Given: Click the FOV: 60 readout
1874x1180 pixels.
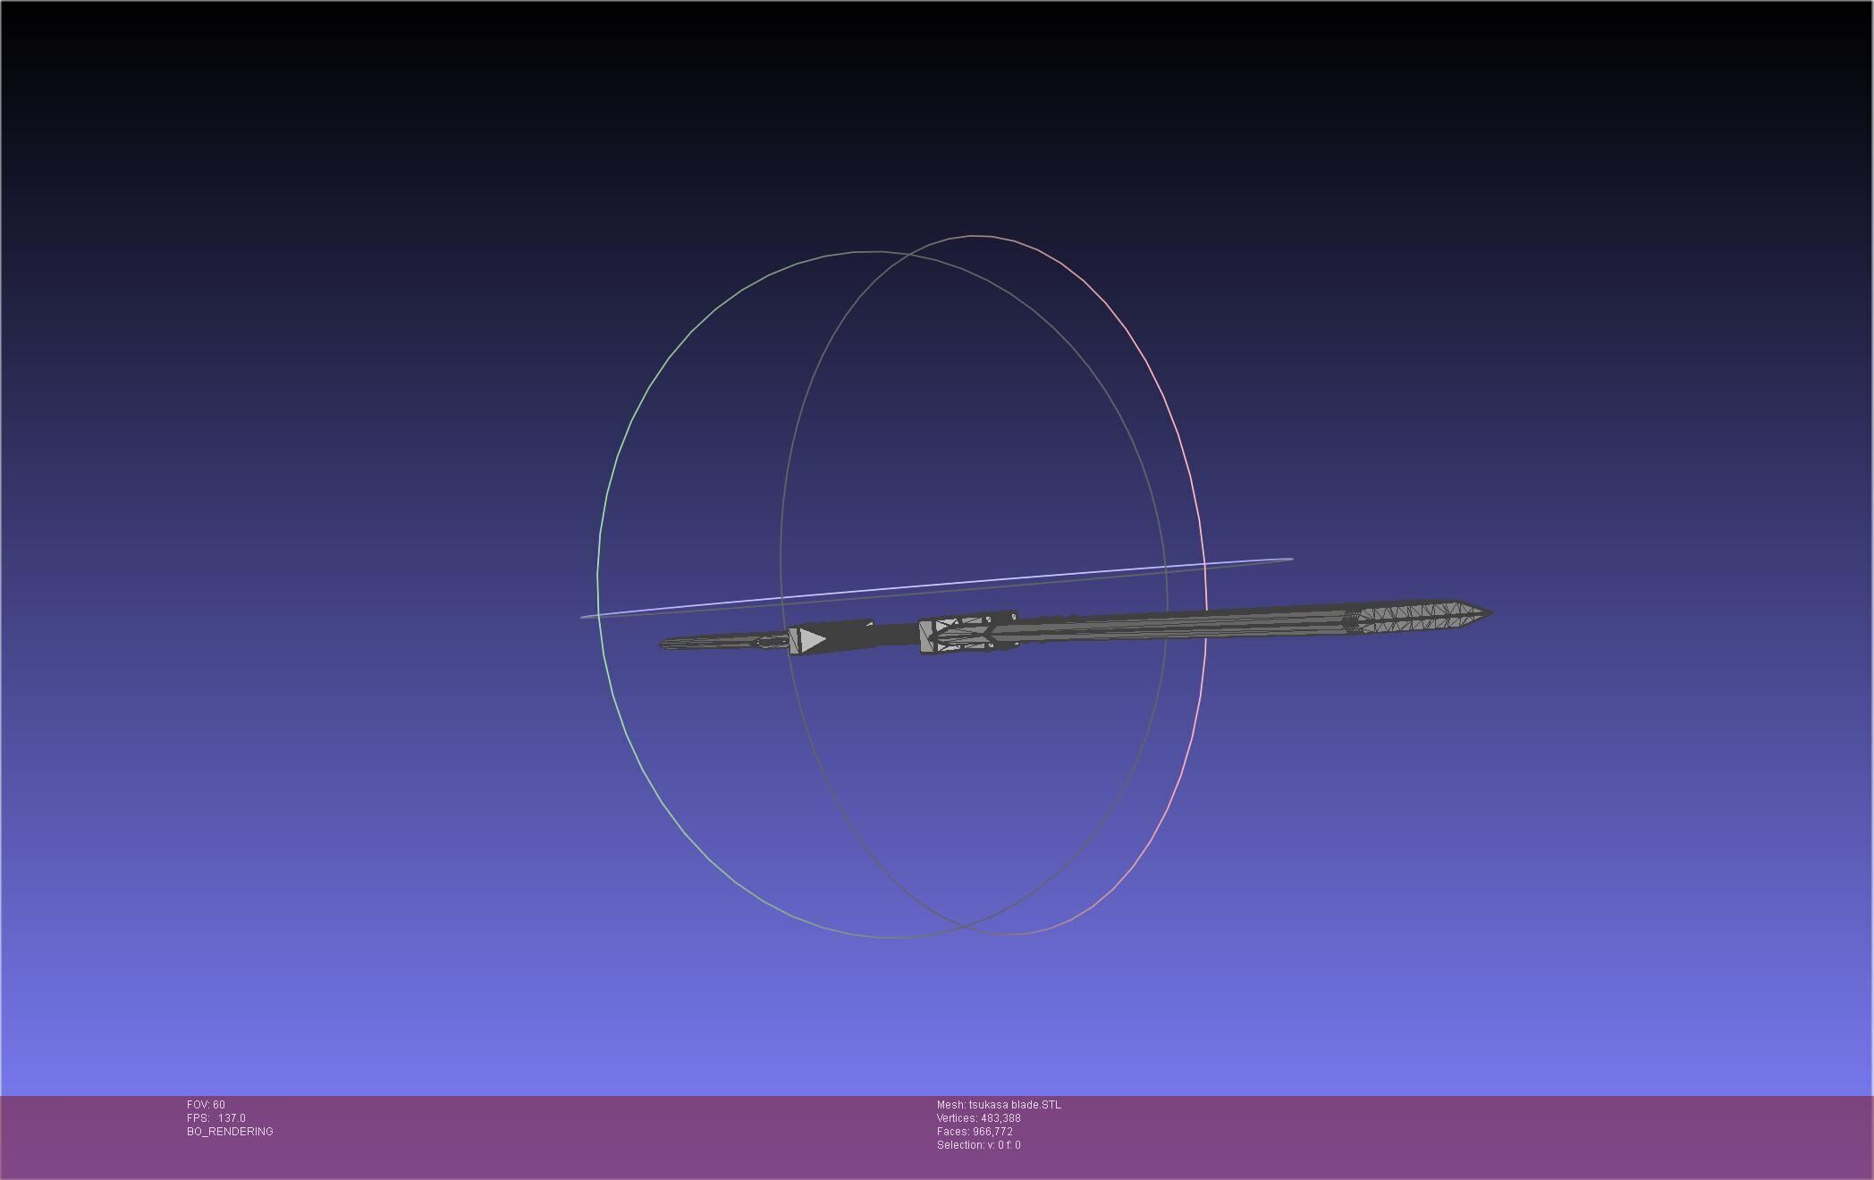Looking at the screenshot, I should tap(206, 1105).
